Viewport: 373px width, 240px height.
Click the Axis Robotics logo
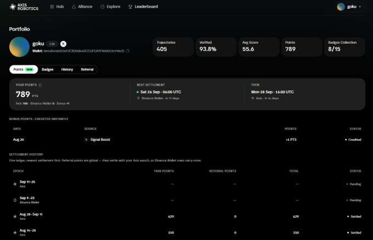[24, 7]
